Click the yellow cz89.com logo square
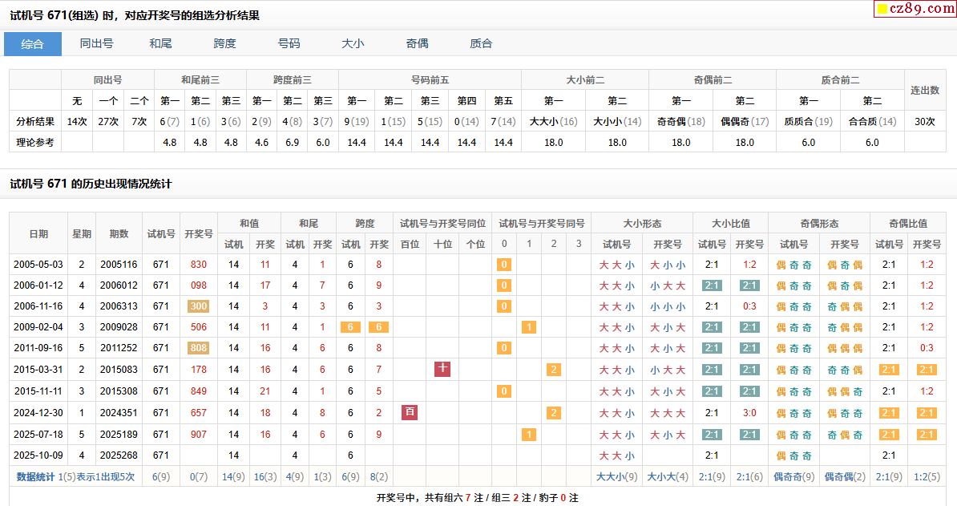The height and width of the screenshot is (506, 957). tap(882, 10)
